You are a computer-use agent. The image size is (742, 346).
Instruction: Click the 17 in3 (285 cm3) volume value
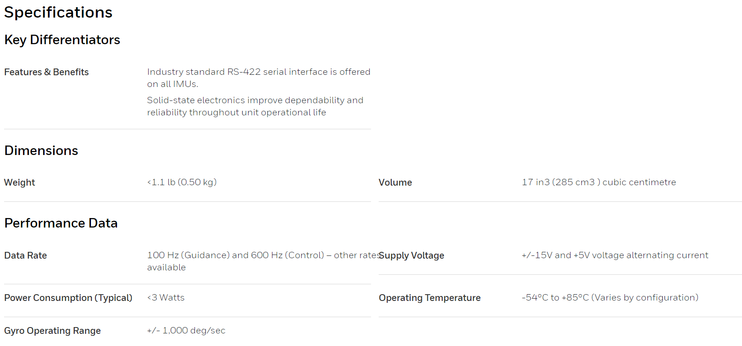coord(599,182)
